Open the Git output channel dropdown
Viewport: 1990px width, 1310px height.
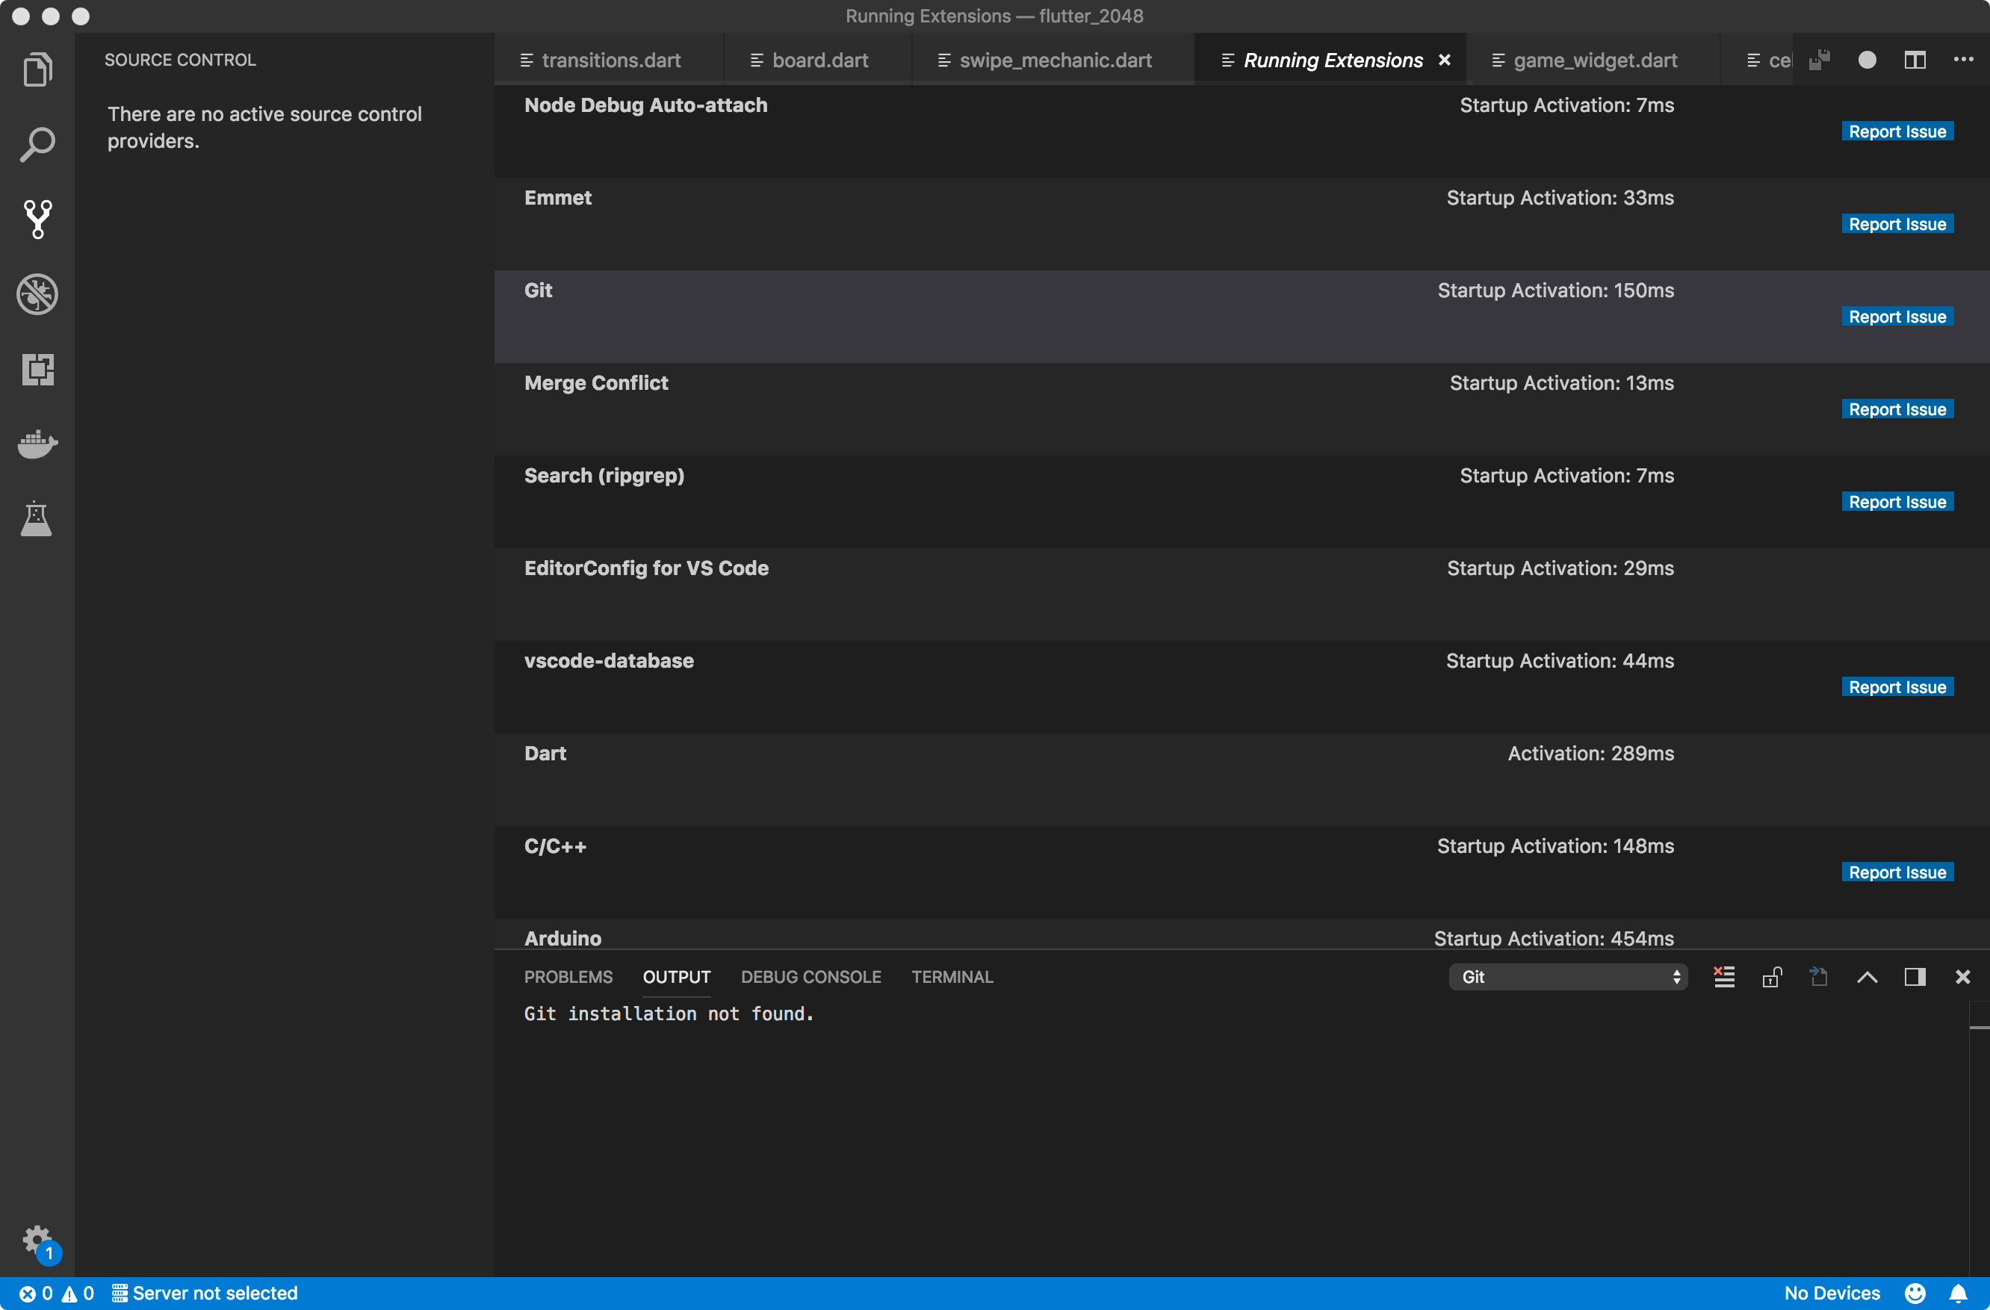(1568, 976)
